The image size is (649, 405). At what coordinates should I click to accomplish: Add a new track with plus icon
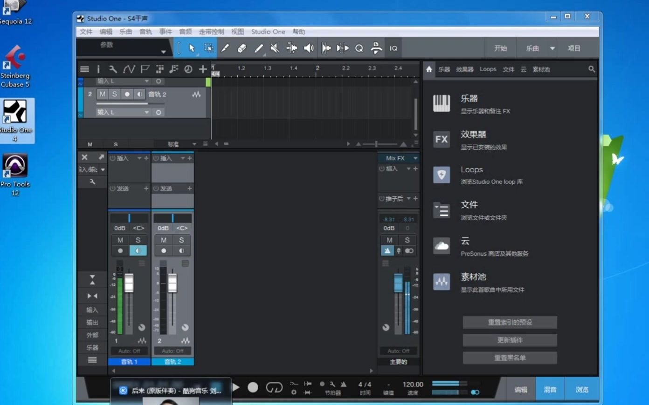click(203, 69)
